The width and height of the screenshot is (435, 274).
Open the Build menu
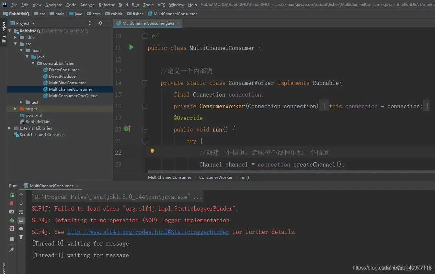pyautogui.click(x=123, y=5)
